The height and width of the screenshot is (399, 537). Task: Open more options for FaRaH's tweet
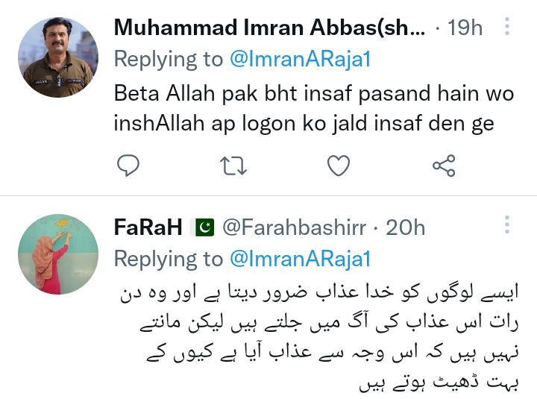click(507, 224)
